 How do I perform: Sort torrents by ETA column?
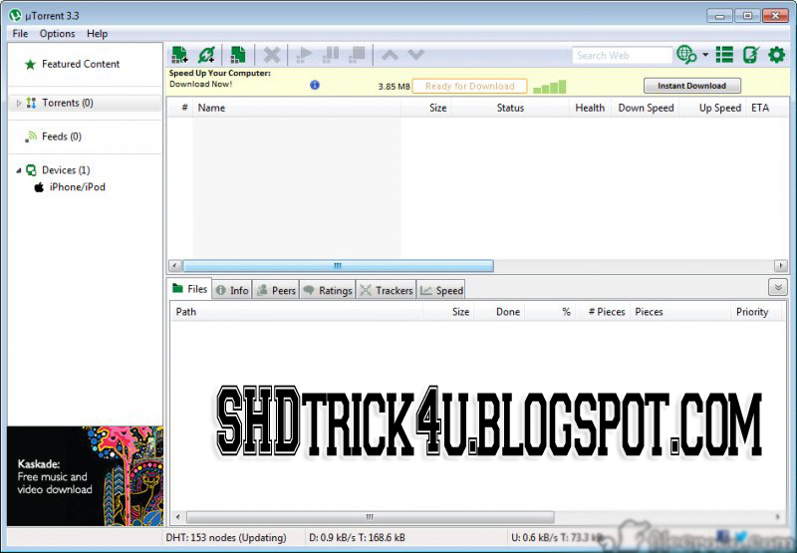(x=761, y=108)
